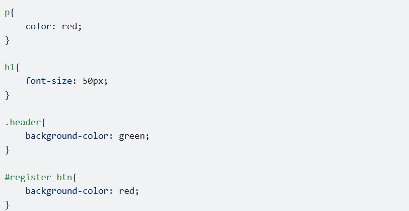
Task: Click the opening brace after h1
Action: [x=18, y=68]
